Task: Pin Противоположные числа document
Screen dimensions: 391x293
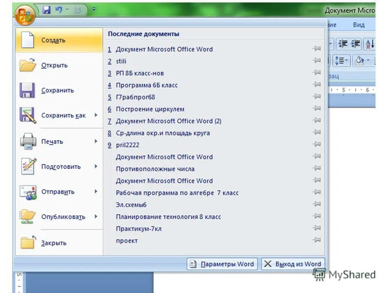Action: tap(316, 168)
